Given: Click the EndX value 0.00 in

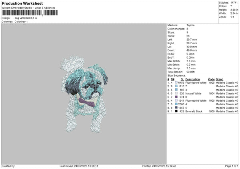Looking at the screenshot, I should click(x=190, y=54).
